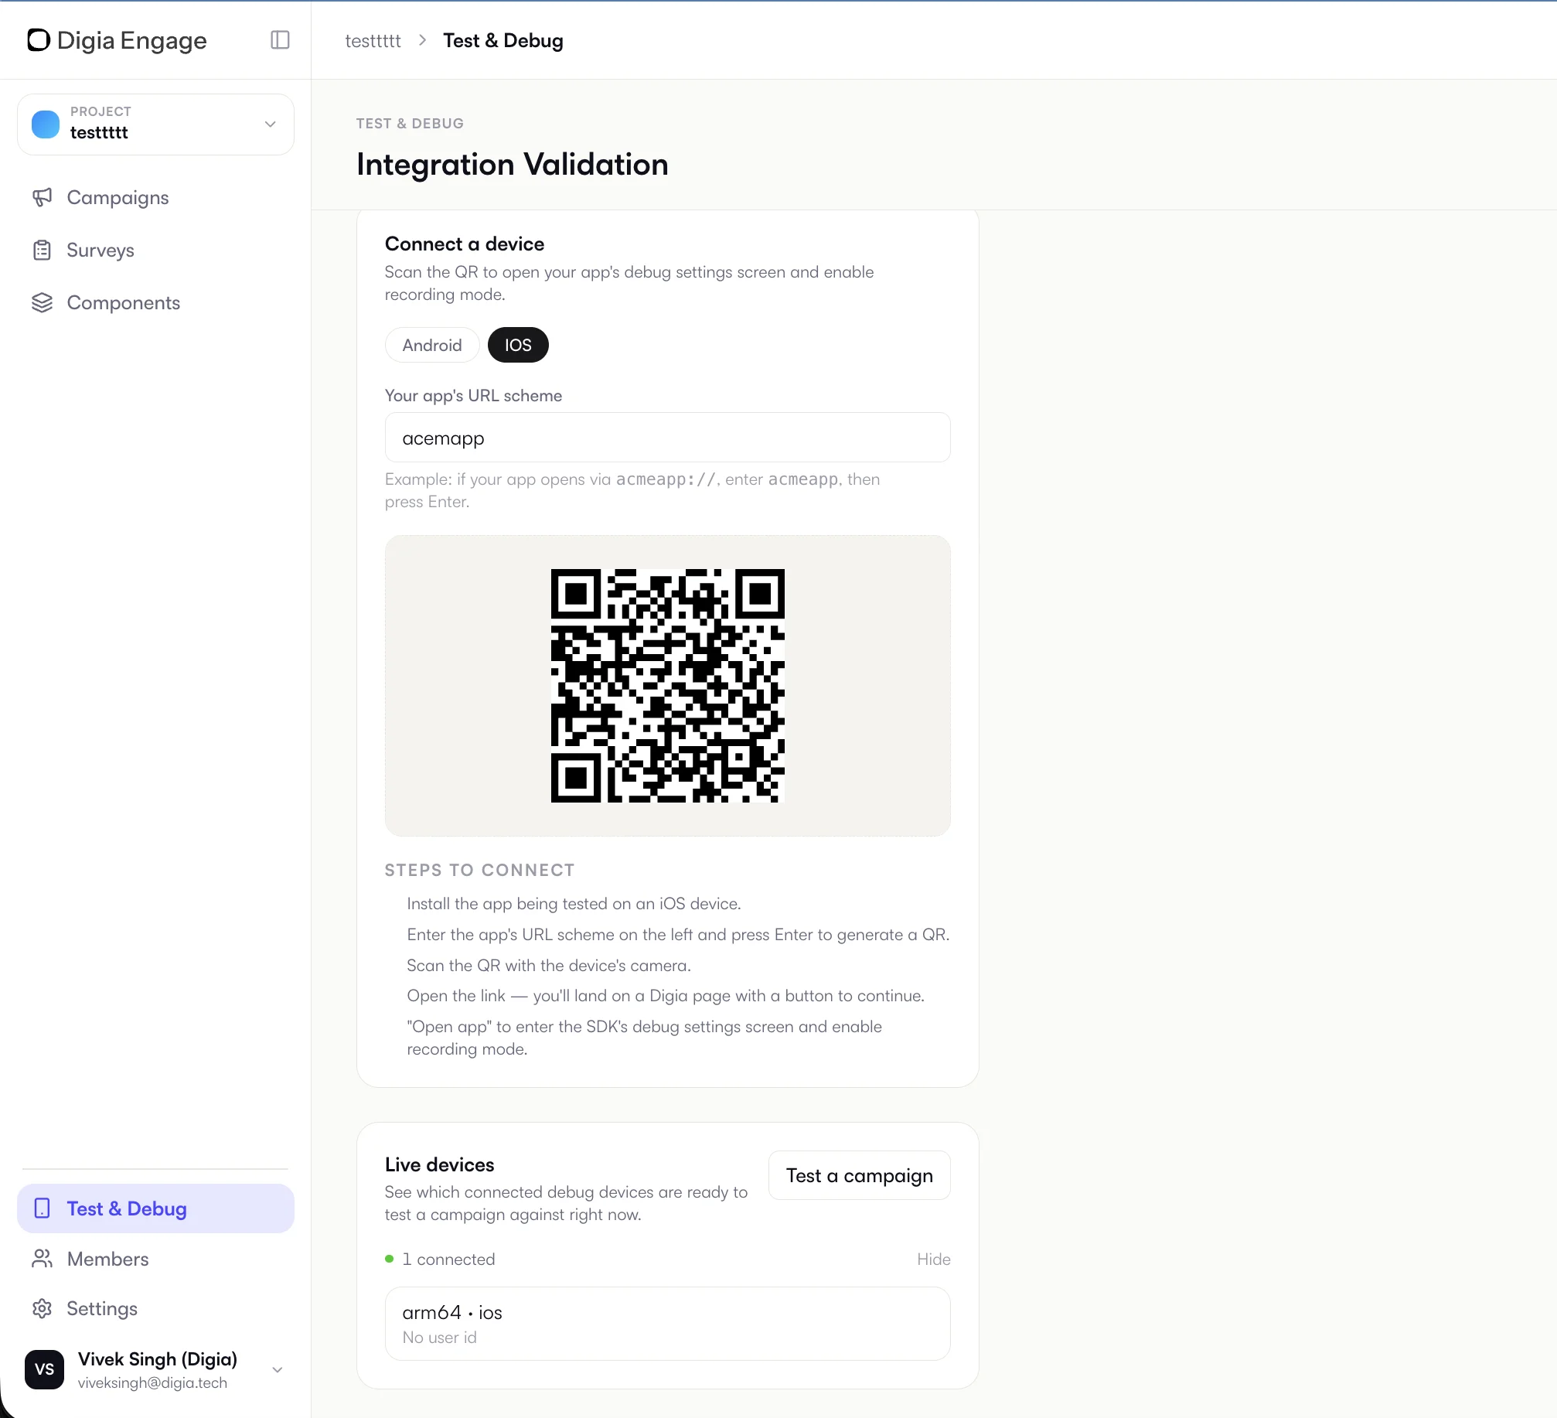
Task: Expand the Vivek Singh account menu chevron
Action: (x=278, y=1369)
